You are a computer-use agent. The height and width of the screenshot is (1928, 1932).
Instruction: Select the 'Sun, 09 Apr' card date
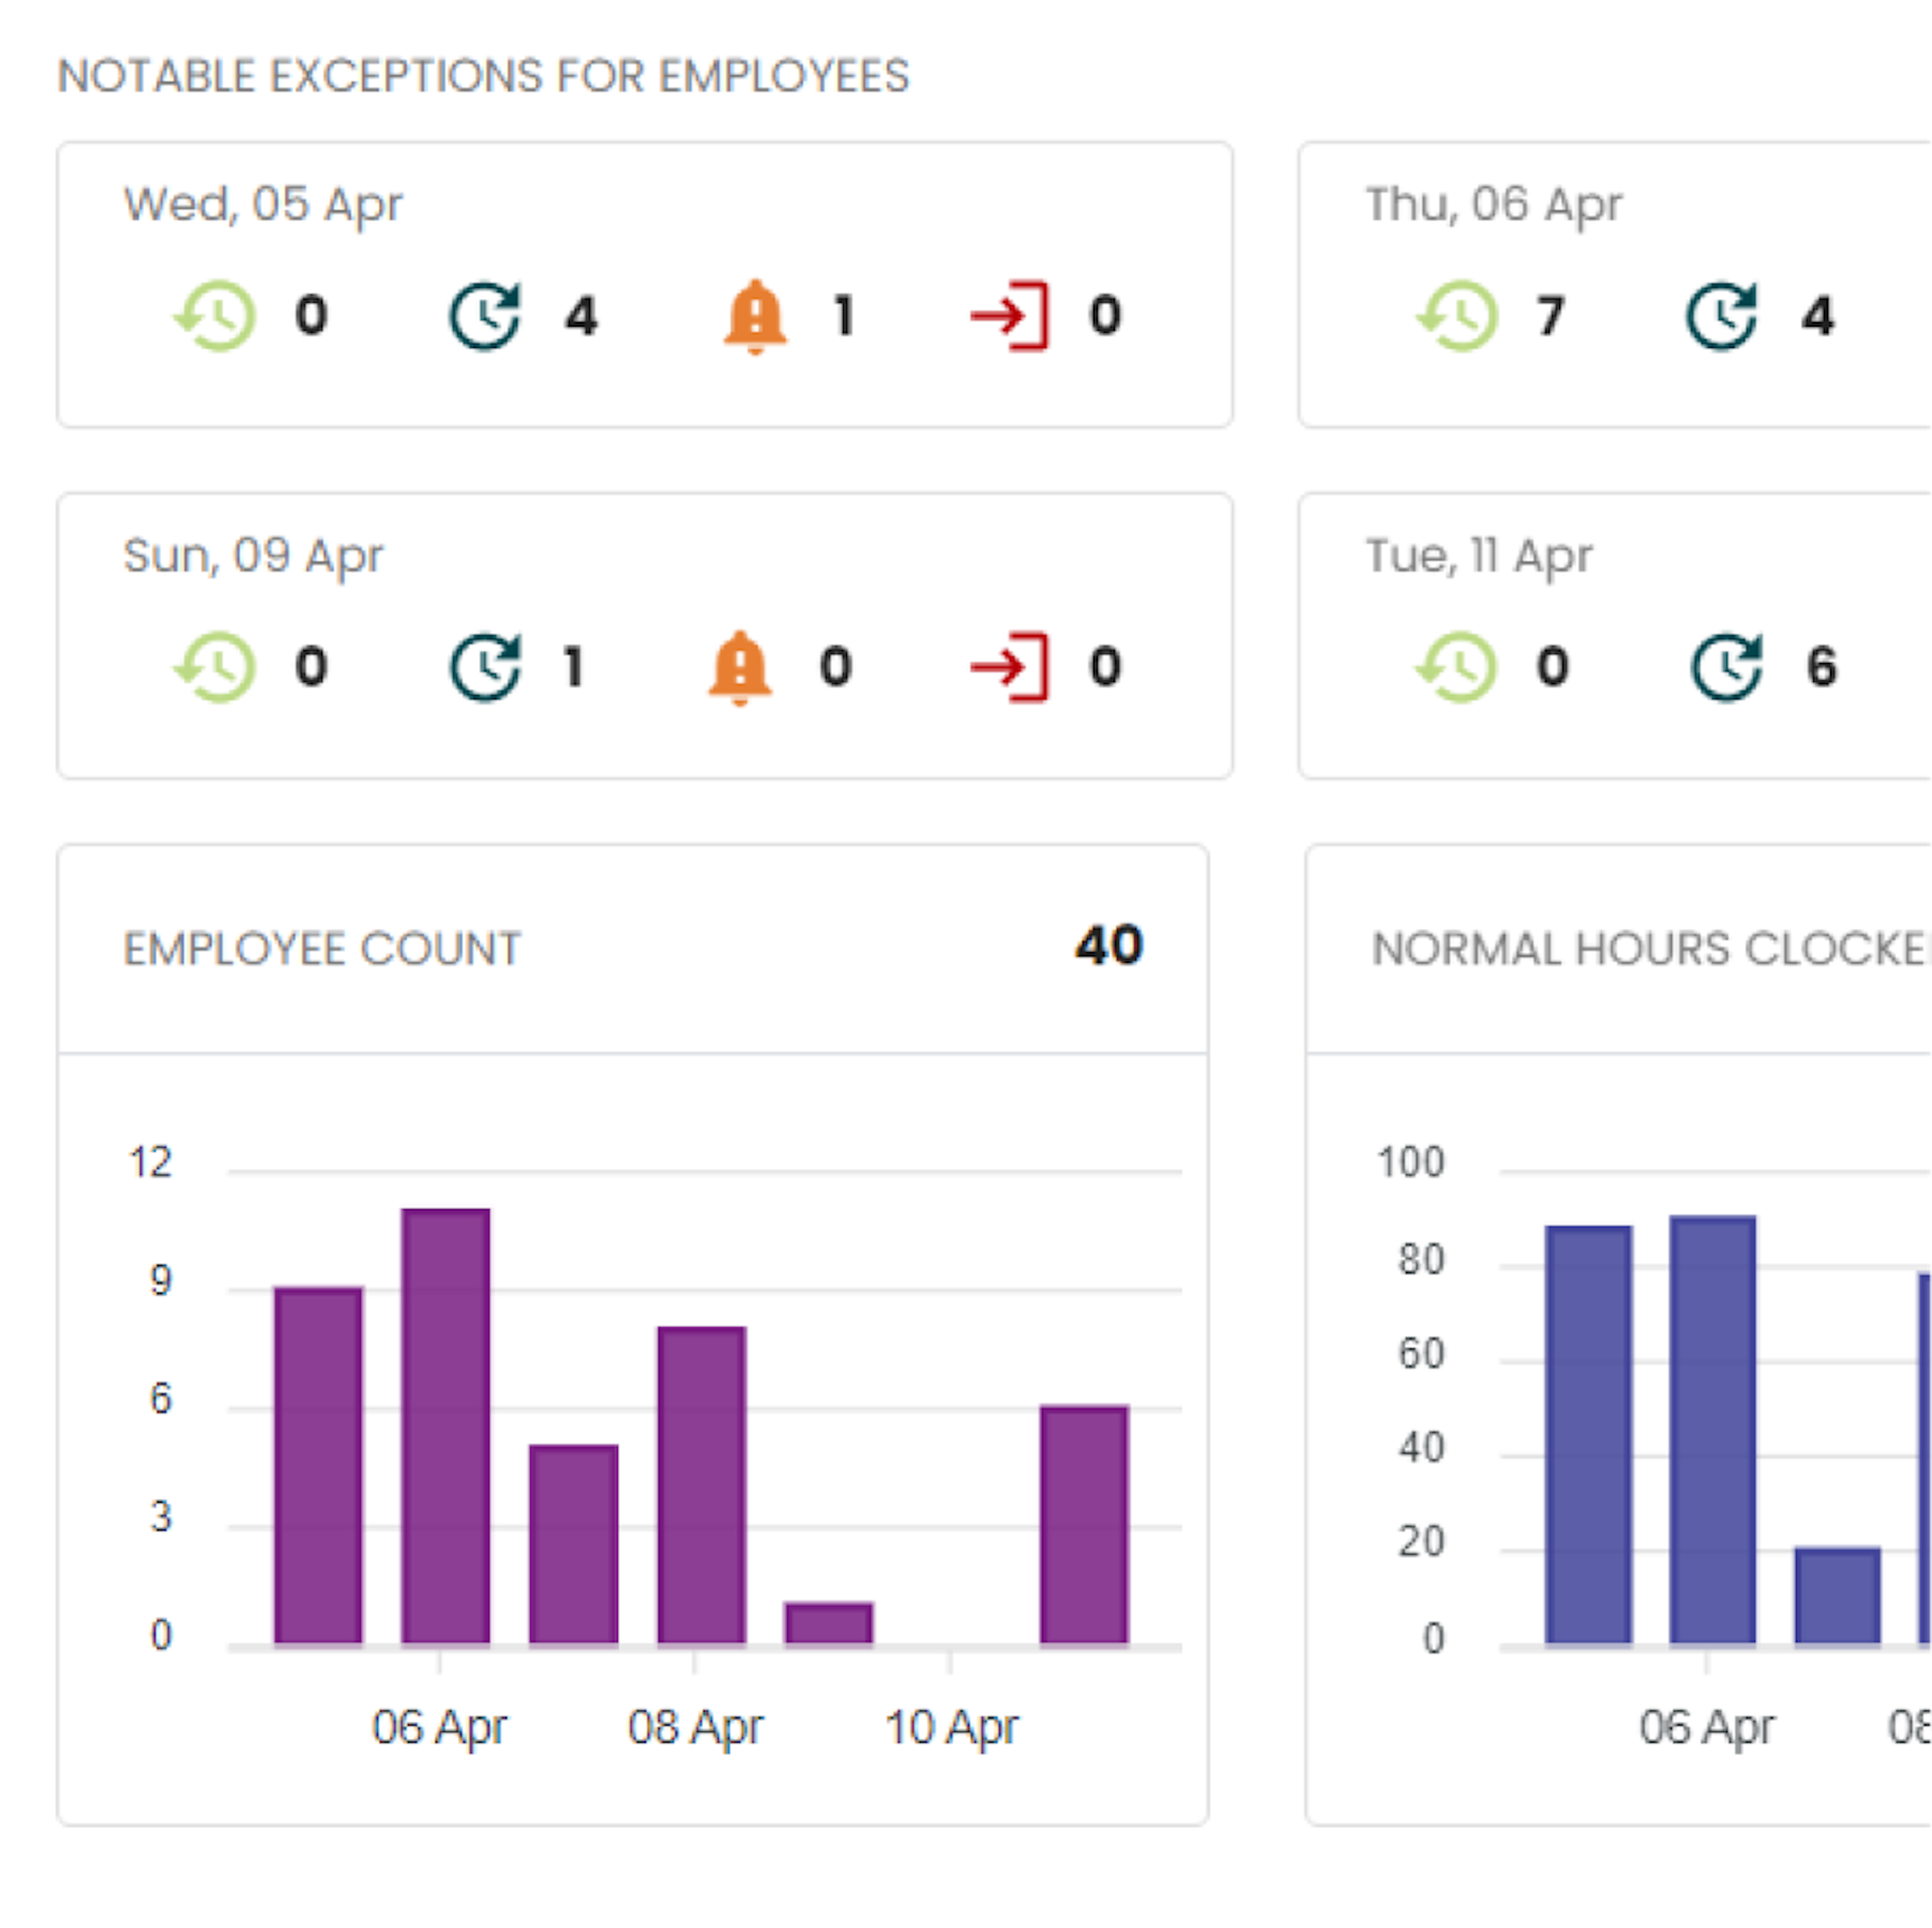(253, 557)
